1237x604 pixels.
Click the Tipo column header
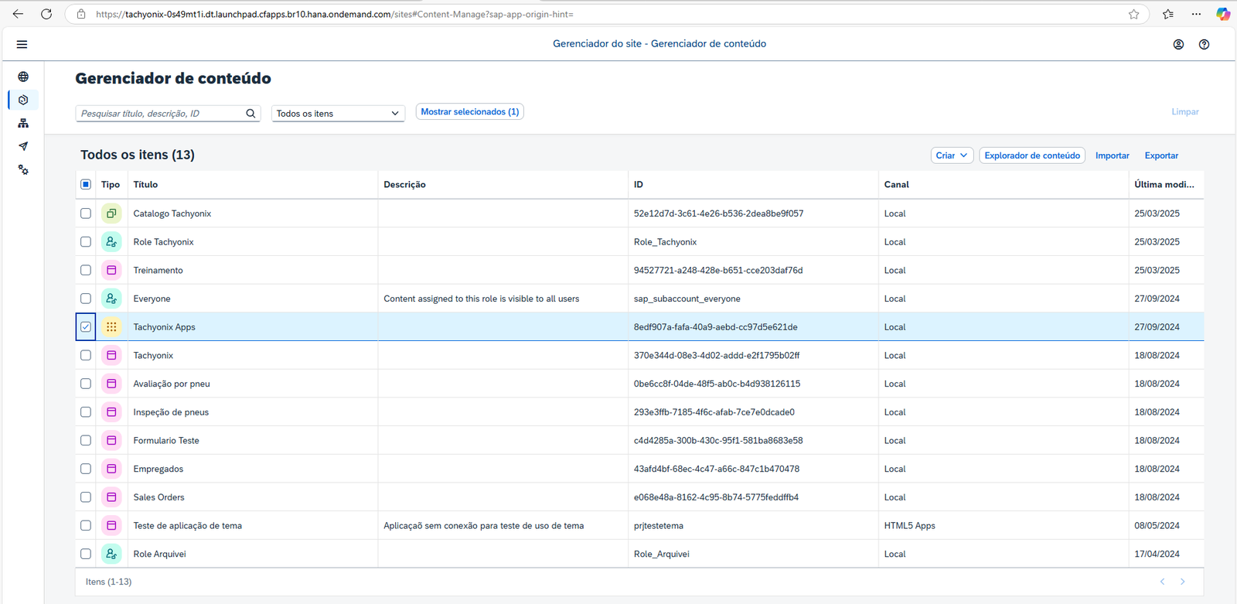(x=111, y=184)
